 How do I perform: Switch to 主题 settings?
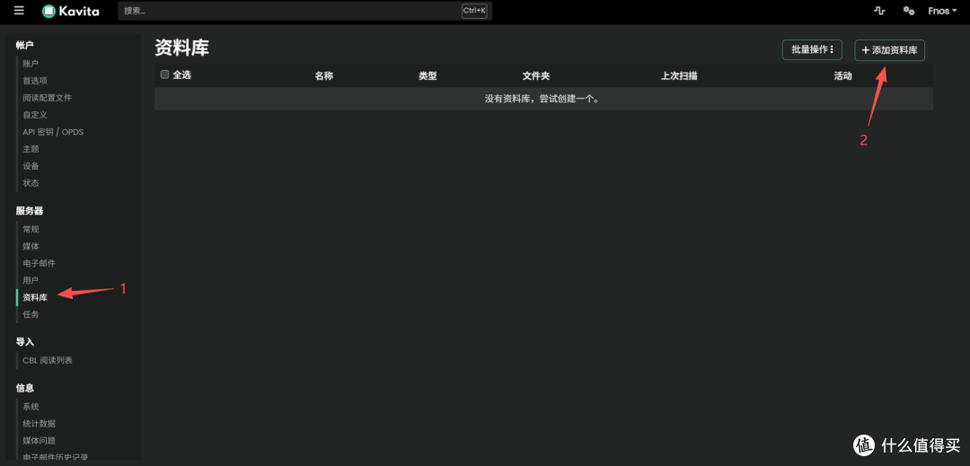tap(31, 149)
